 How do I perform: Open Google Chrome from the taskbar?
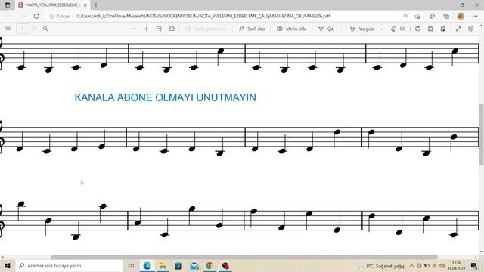coord(209,265)
